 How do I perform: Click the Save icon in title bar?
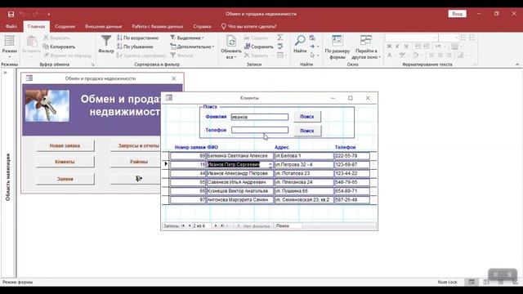[11, 14]
